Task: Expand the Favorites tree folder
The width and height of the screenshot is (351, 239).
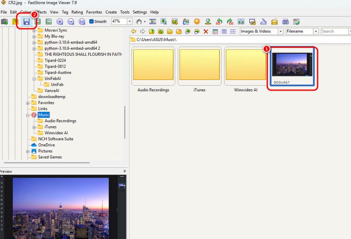Action: (x=28, y=103)
